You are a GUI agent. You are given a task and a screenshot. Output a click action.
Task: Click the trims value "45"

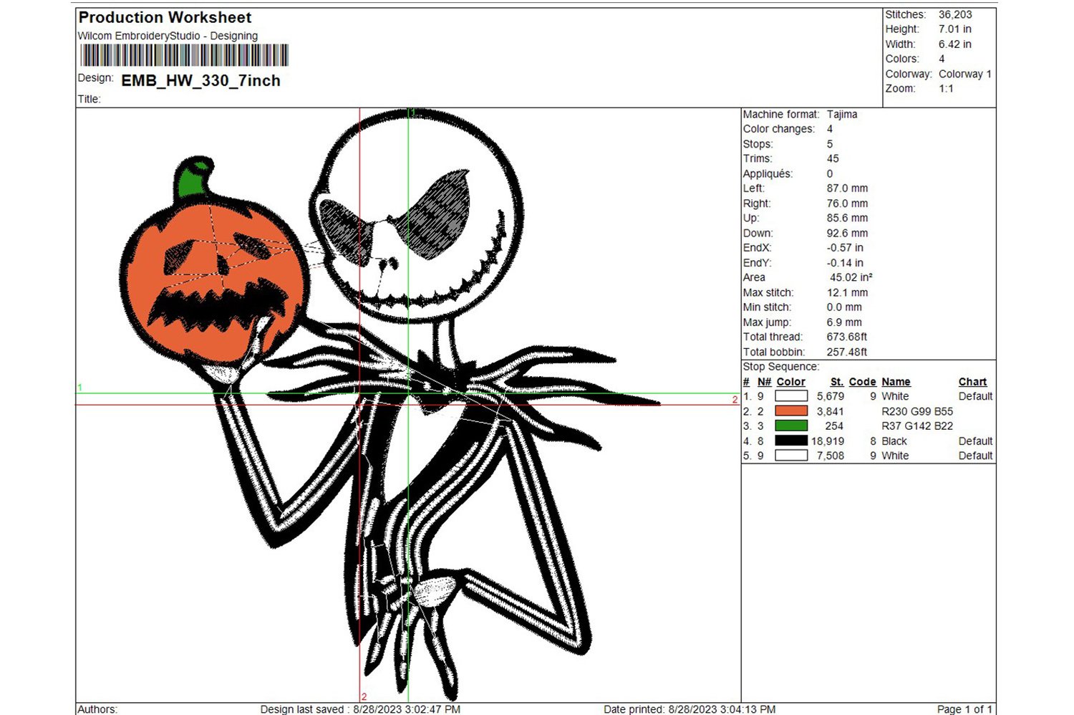coord(833,159)
